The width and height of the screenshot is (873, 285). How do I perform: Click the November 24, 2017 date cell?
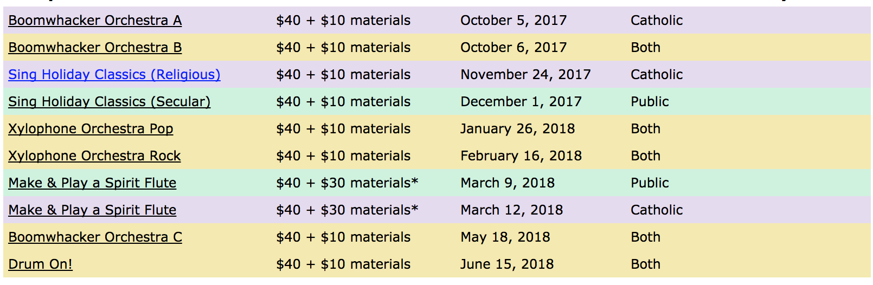tap(525, 75)
